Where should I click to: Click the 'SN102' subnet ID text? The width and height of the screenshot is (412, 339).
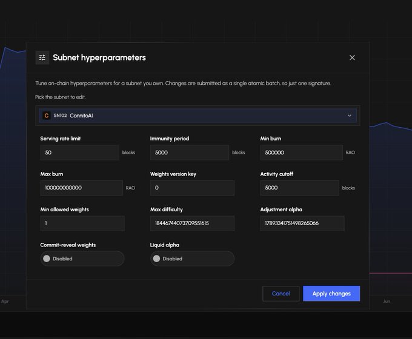tap(60, 115)
